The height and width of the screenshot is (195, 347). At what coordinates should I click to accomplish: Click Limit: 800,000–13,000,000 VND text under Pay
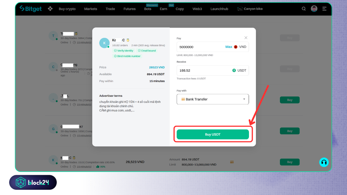coord(195,55)
